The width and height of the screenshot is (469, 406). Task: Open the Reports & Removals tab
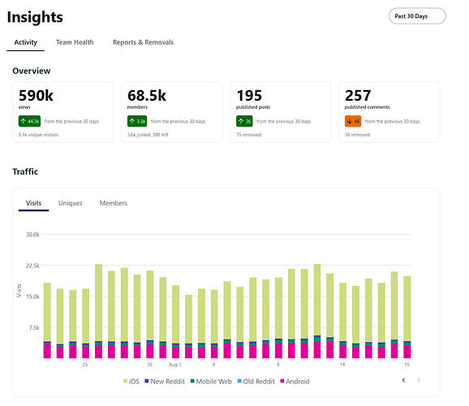[x=143, y=42]
